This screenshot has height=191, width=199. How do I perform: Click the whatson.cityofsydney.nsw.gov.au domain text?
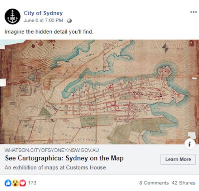click(x=52, y=150)
